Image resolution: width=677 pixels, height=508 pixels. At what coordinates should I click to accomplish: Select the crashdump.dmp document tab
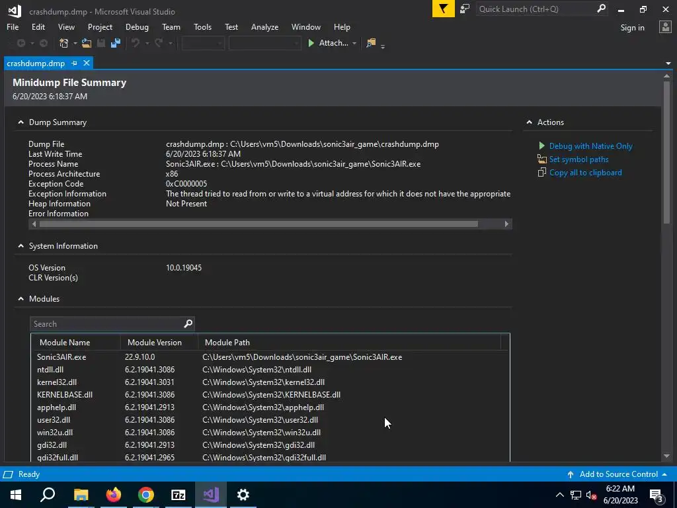click(36, 63)
